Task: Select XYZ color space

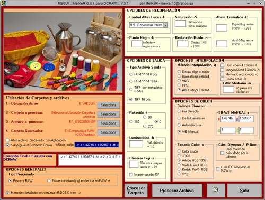Action: [x=179, y=174]
